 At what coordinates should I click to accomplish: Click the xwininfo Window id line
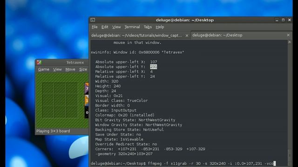137,52
